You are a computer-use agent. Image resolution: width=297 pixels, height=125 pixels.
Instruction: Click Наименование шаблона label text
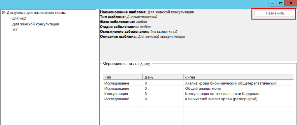(x=123, y=12)
